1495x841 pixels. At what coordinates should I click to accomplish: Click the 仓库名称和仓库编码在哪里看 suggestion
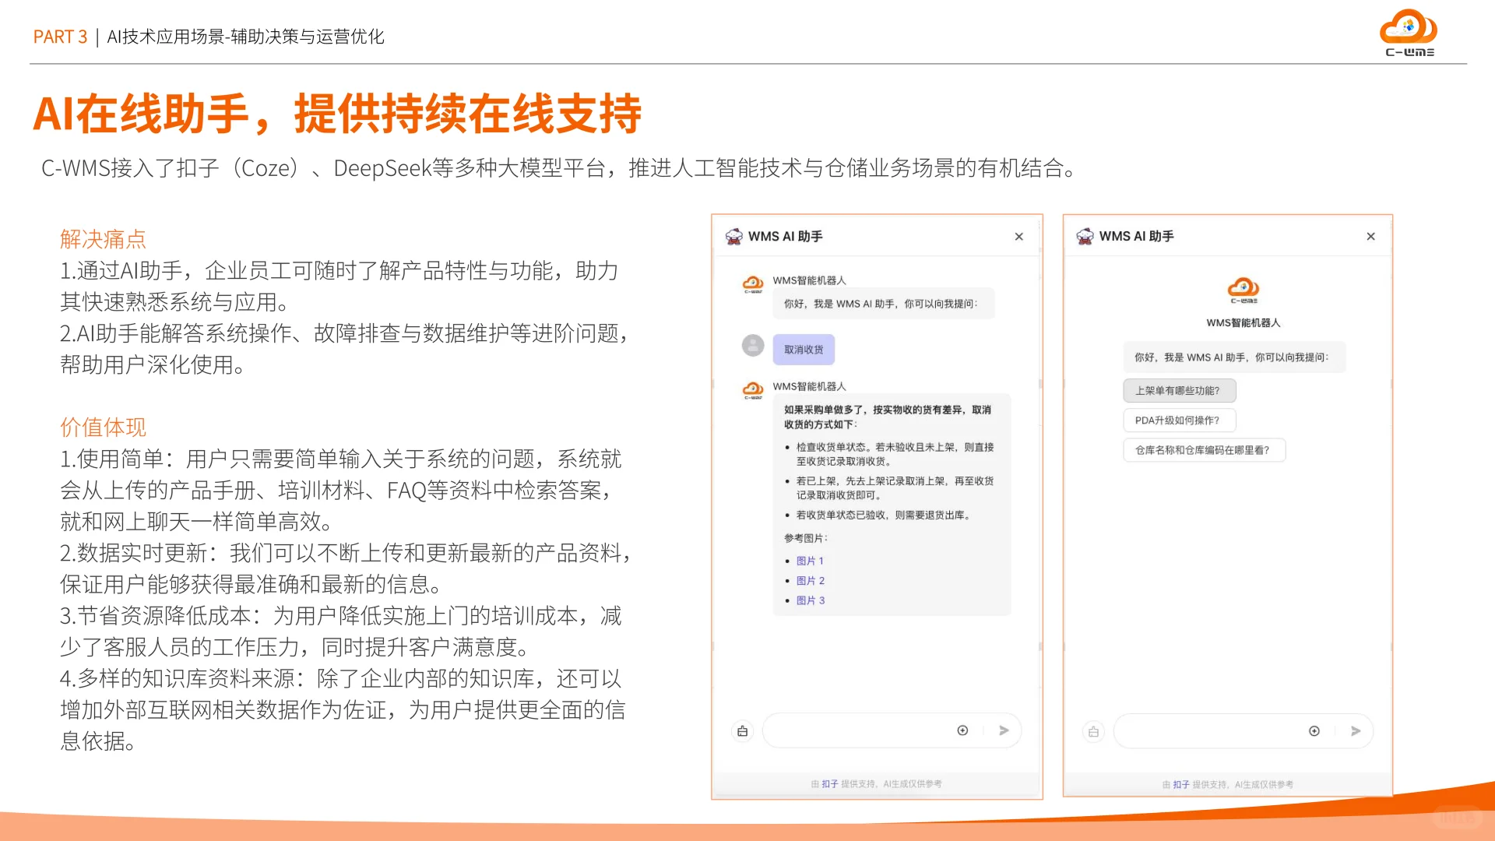tap(1205, 450)
